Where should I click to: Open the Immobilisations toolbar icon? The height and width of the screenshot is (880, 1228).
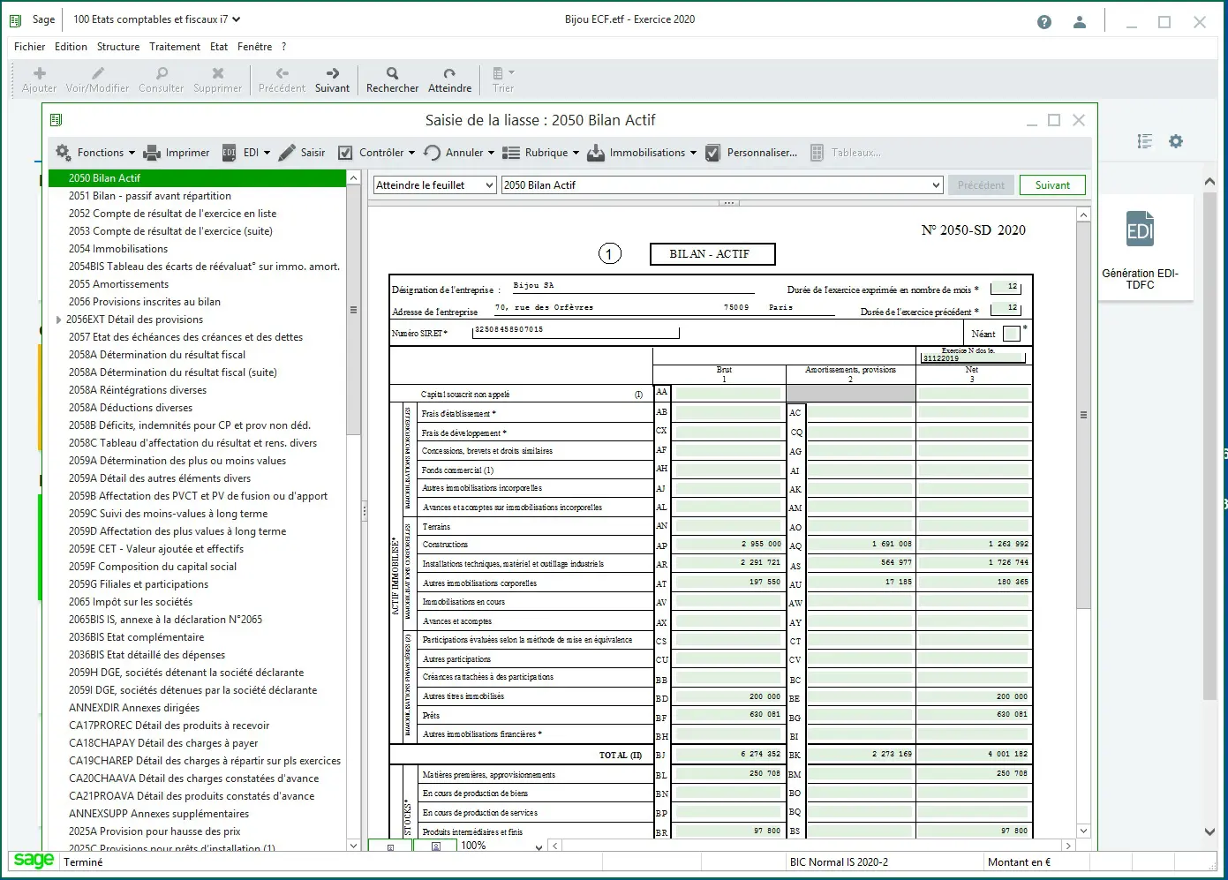coord(596,153)
